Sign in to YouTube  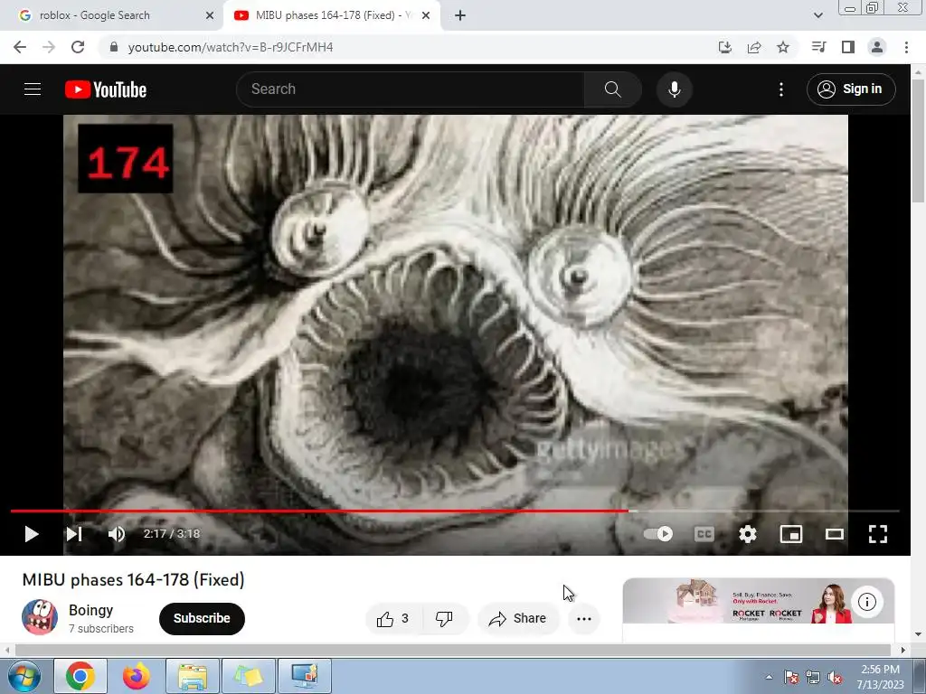[x=851, y=89]
